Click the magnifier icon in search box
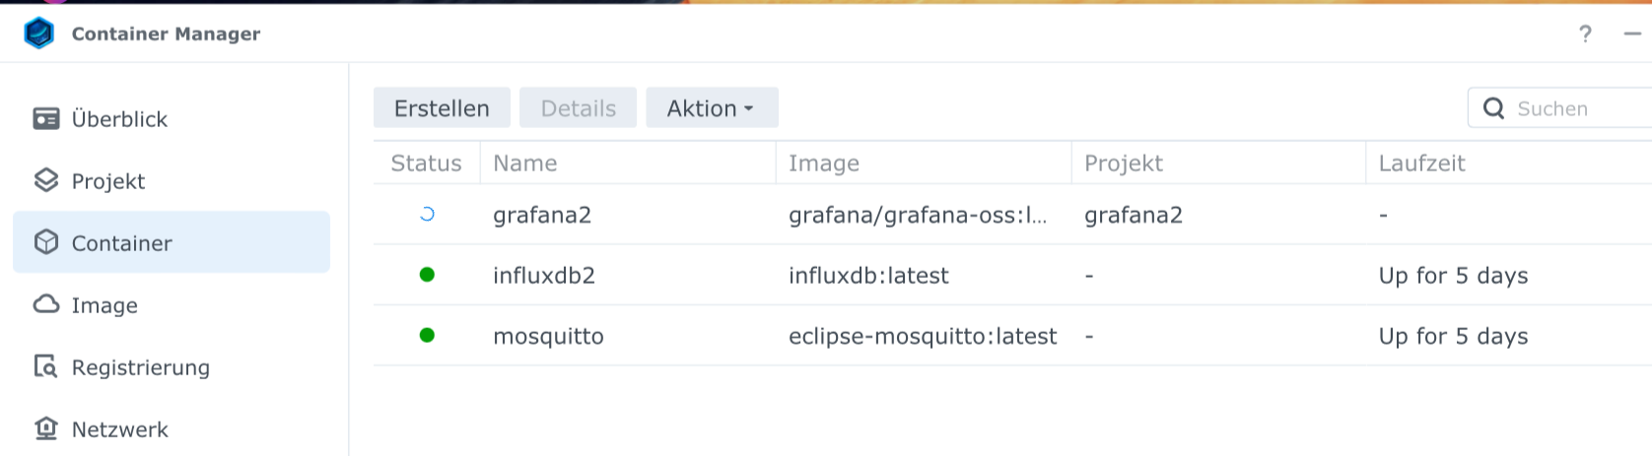The image size is (1652, 456). click(x=1494, y=108)
